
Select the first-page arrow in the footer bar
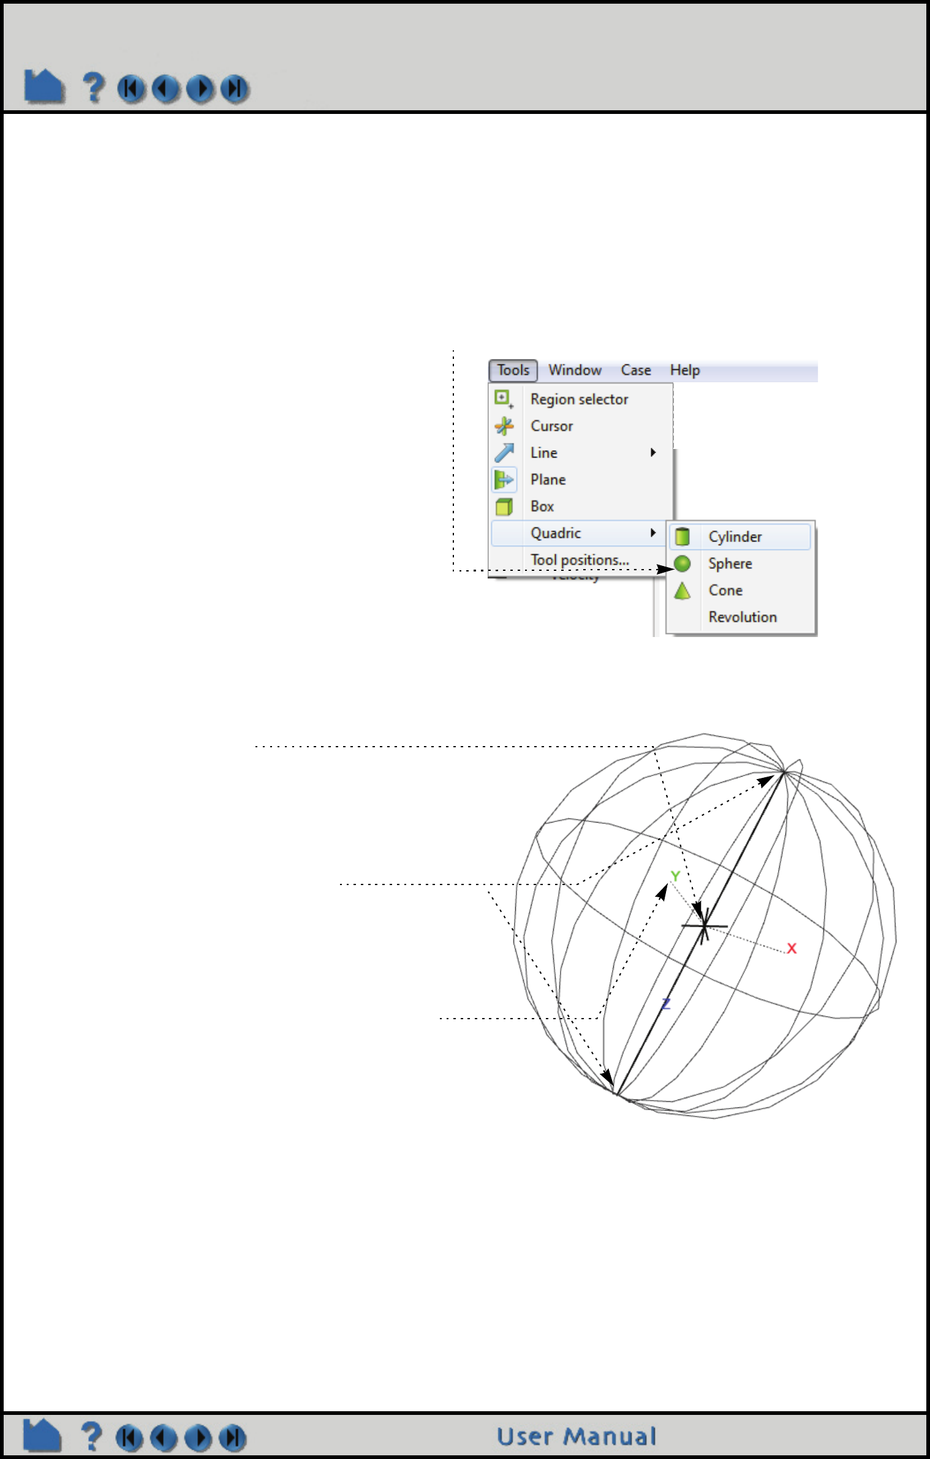click(x=129, y=1438)
